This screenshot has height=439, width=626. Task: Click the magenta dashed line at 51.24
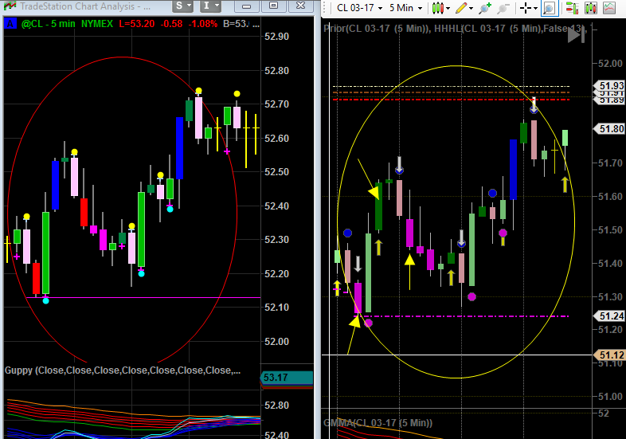point(461,316)
